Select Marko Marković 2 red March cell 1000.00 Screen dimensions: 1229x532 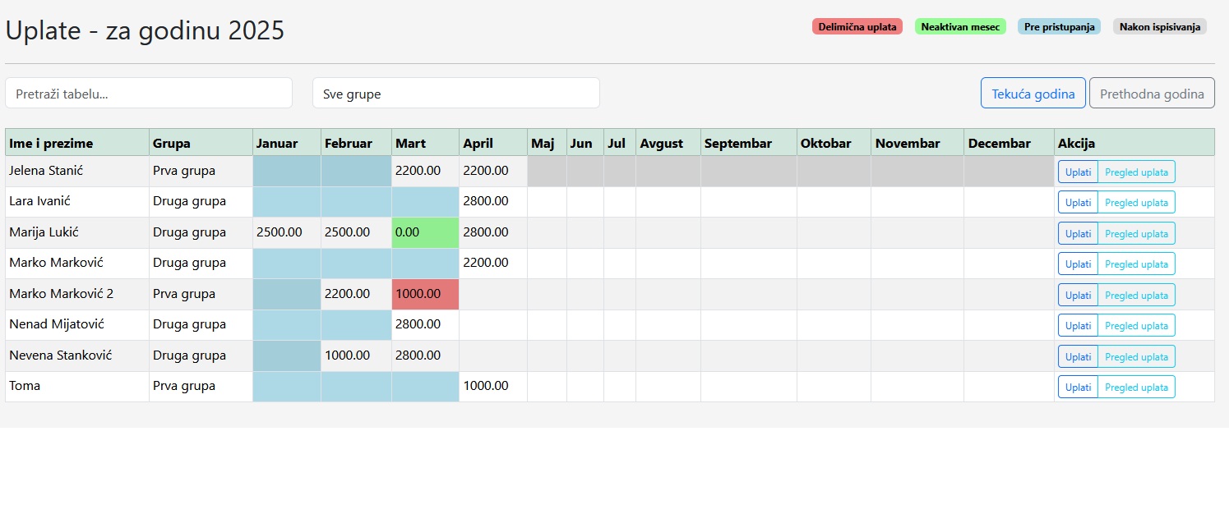425,294
